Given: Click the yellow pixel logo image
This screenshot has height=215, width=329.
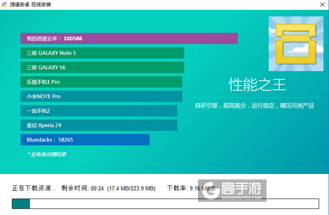Looking at the screenshot, I should (x=296, y=44).
